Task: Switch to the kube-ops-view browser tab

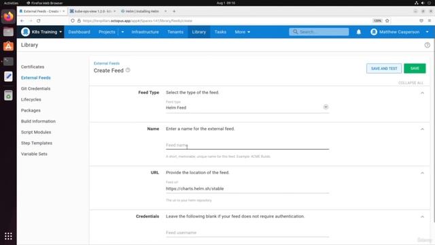Action: 92,12
